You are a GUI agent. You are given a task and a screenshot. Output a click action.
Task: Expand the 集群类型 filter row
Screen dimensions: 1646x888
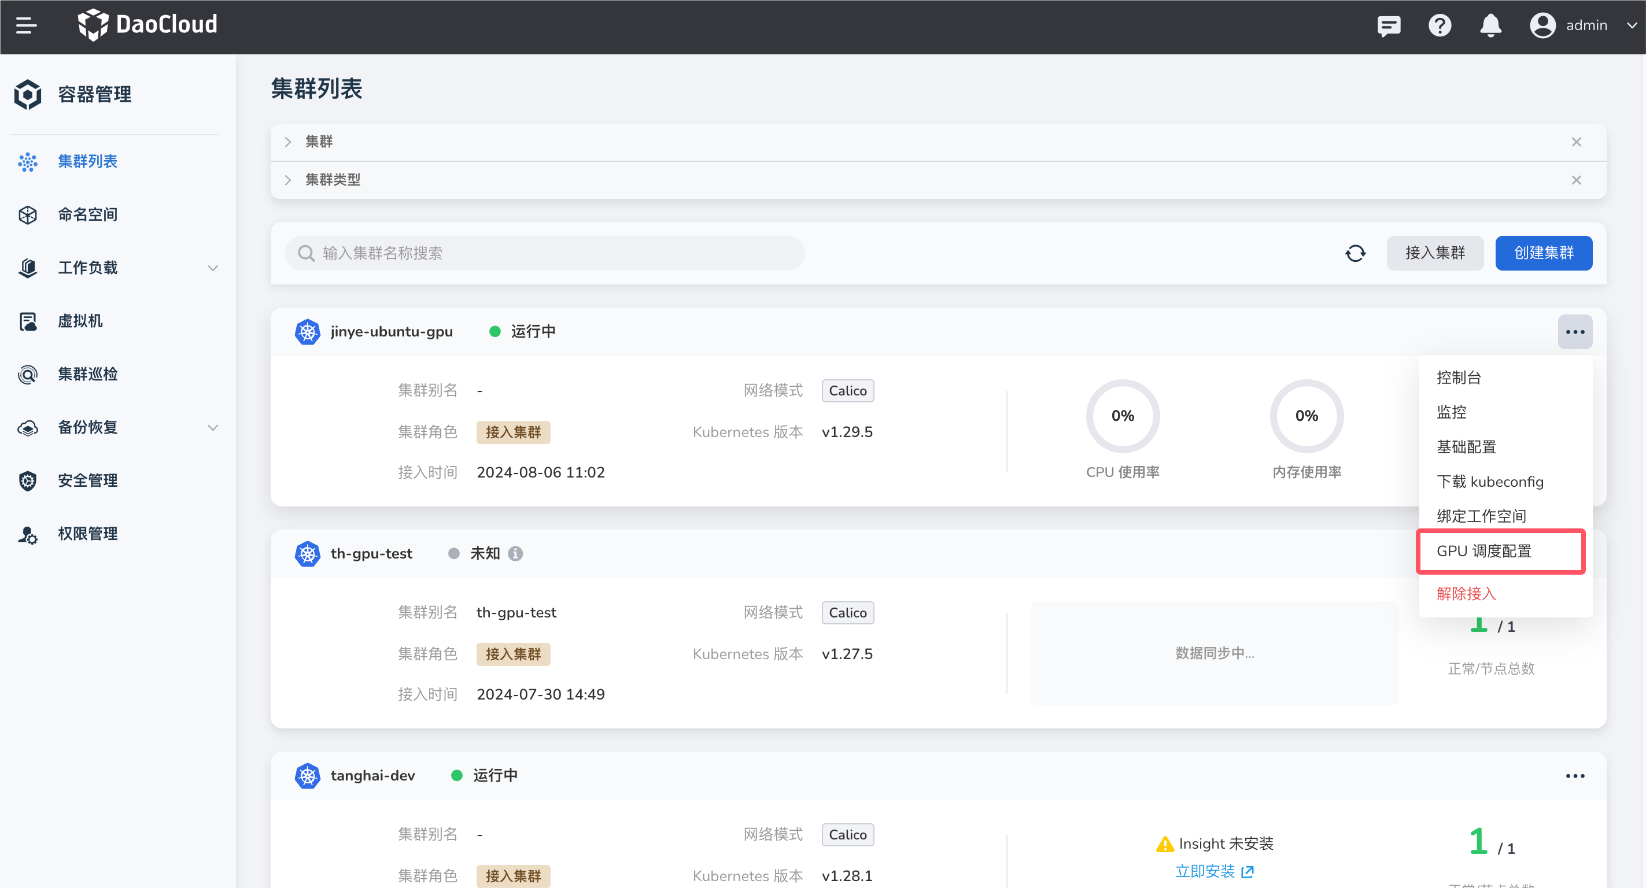click(288, 180)
